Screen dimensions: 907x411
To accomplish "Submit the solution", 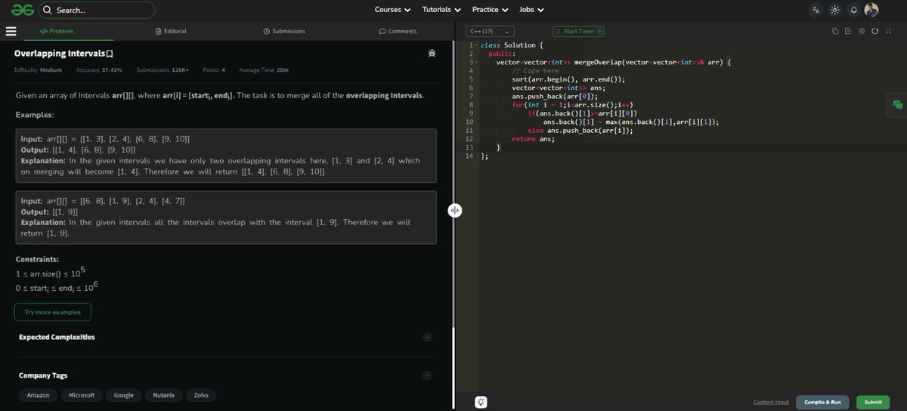I will (x=873, y=402).
